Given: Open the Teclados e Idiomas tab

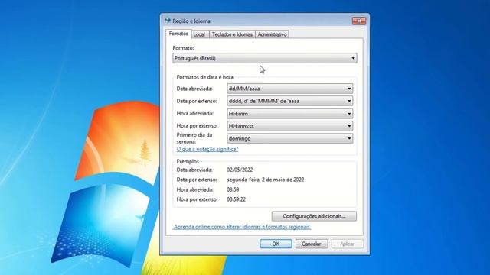Looking at the screenshot, I should (x=232, y=34).
